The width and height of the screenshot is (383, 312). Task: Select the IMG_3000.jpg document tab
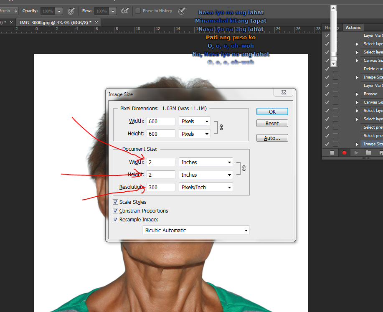[56, 23]
